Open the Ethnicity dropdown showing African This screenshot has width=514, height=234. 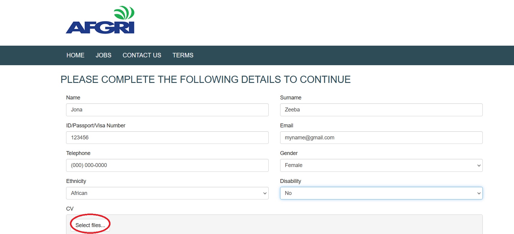pyautogui.click(x=167, y=193)
